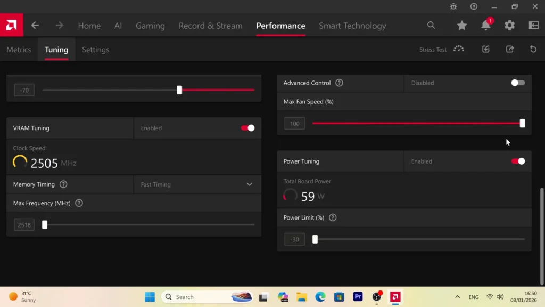Viewport: 545px width, 307px height.
Task: Toggle the sidebar panel icon
Action: click(533, 25)
